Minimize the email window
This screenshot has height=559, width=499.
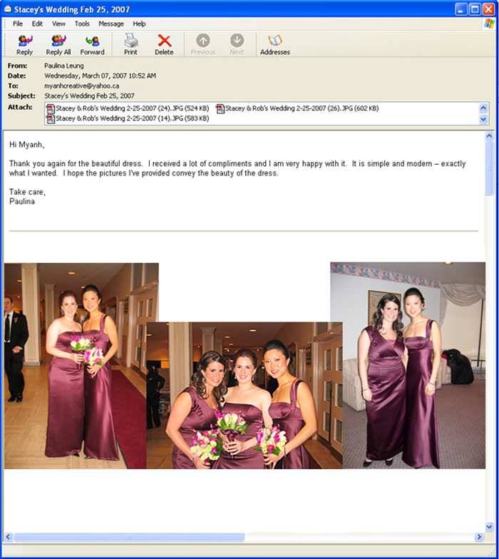pos(461,9)
